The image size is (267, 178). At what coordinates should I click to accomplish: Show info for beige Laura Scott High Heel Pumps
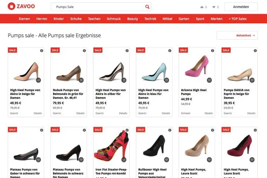[212, 130]
